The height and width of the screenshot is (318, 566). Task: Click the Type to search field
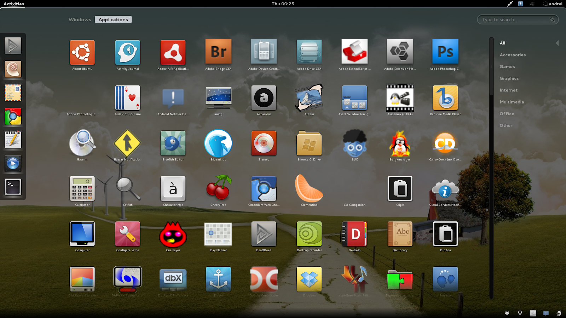pos(518,19)
